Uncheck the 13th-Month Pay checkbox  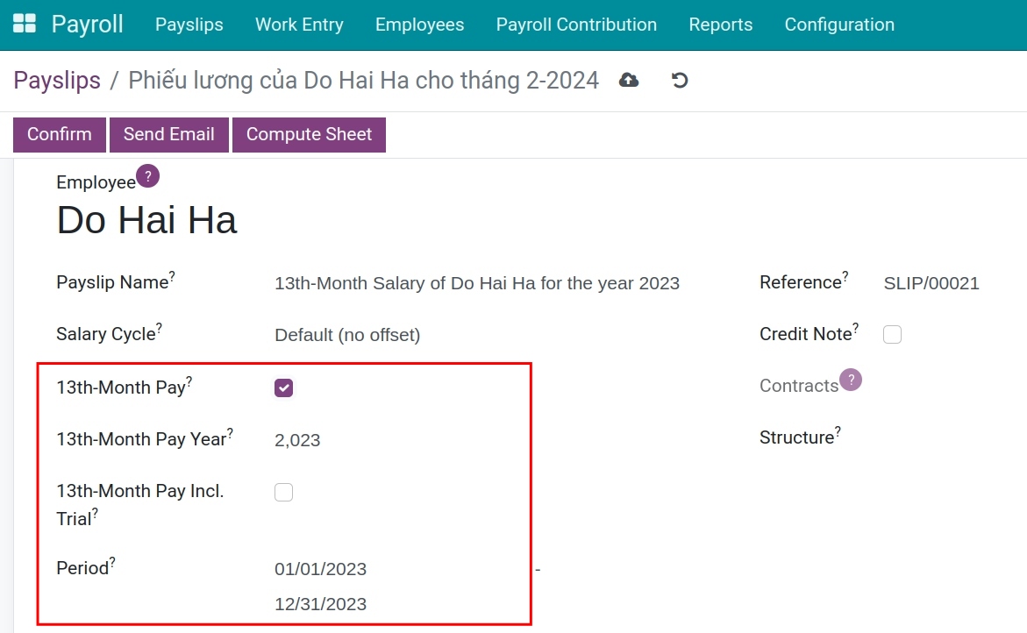[x=283, y=387]
